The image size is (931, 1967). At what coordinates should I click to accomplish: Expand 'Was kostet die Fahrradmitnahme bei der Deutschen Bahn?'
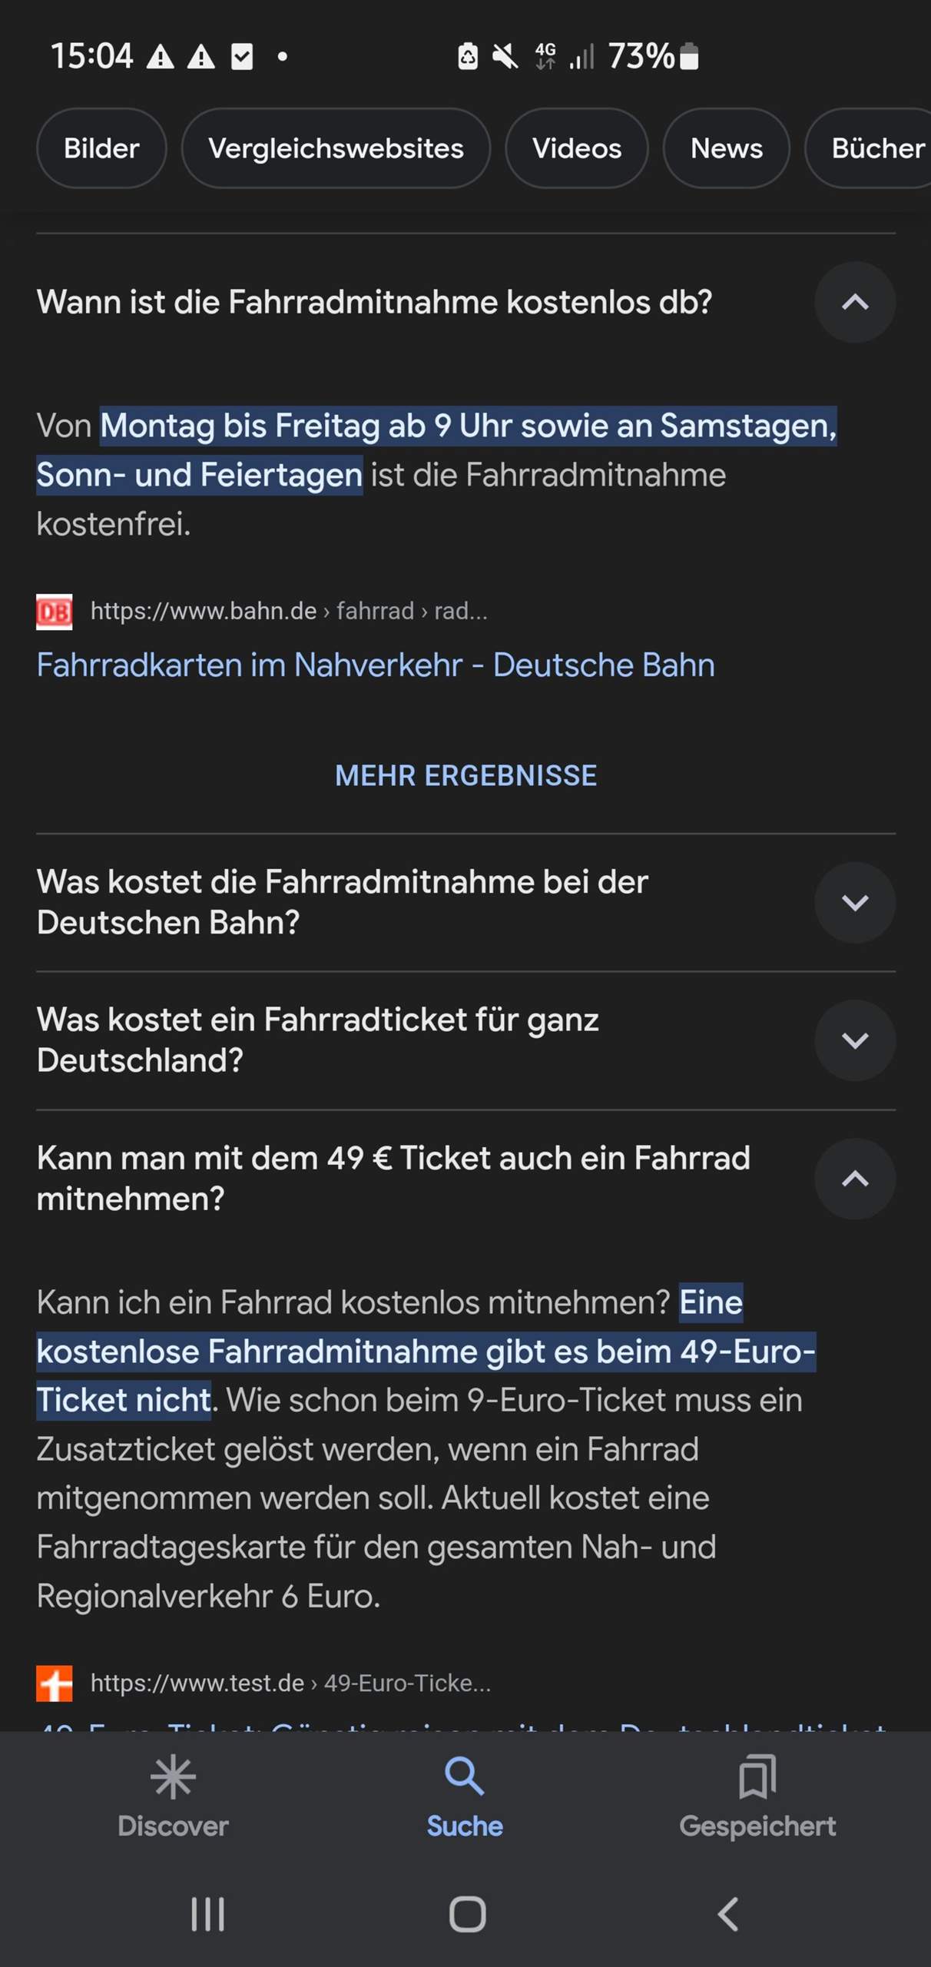pyautogui.click(x=854, y=902)
